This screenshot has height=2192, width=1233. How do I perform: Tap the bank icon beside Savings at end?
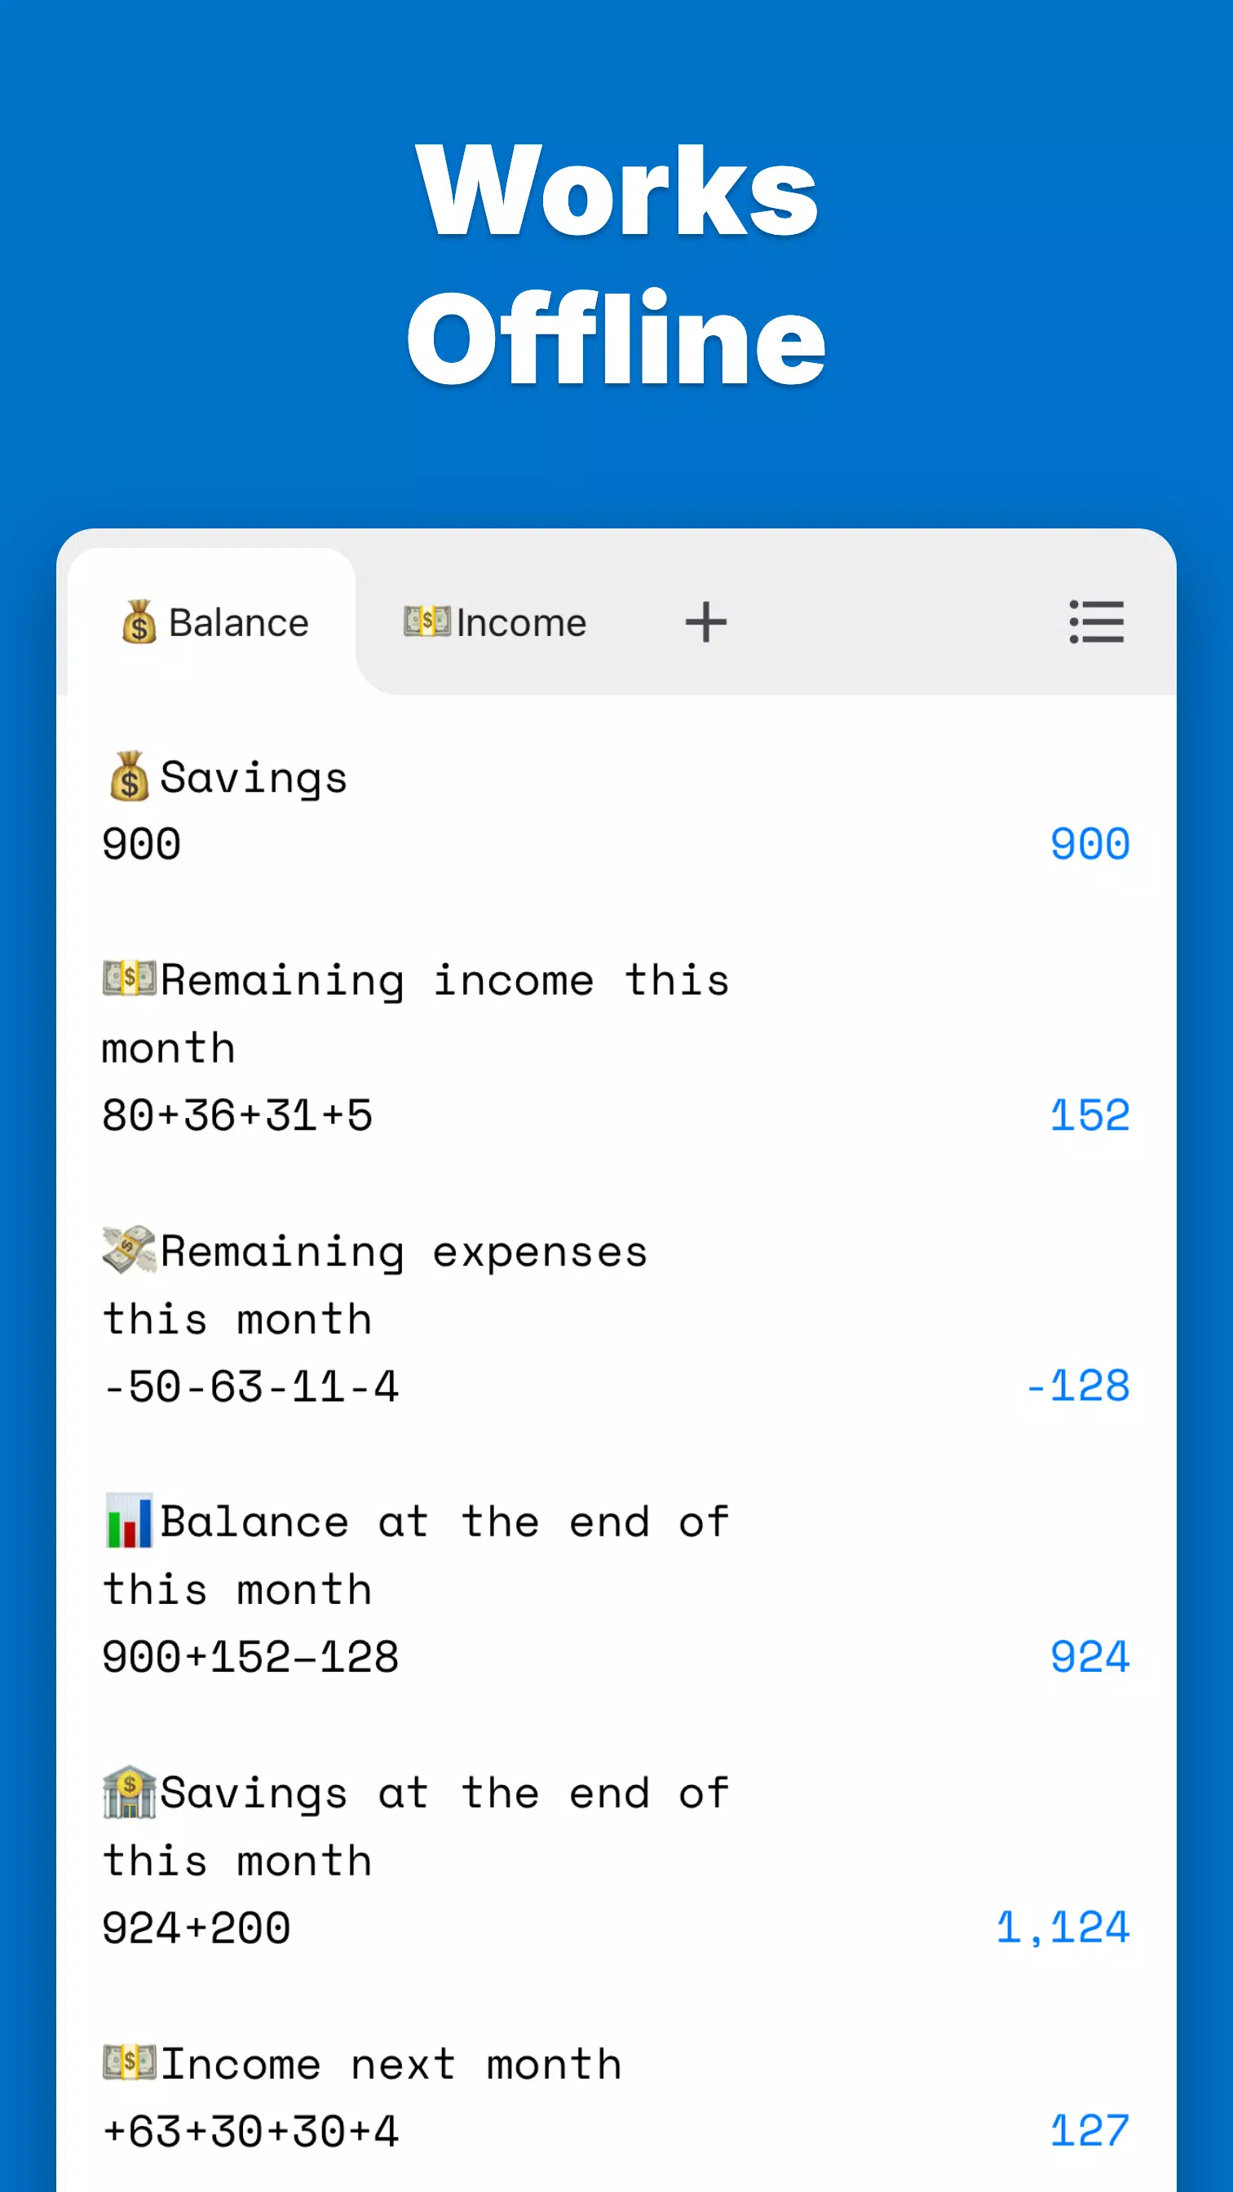(130, 1792)
